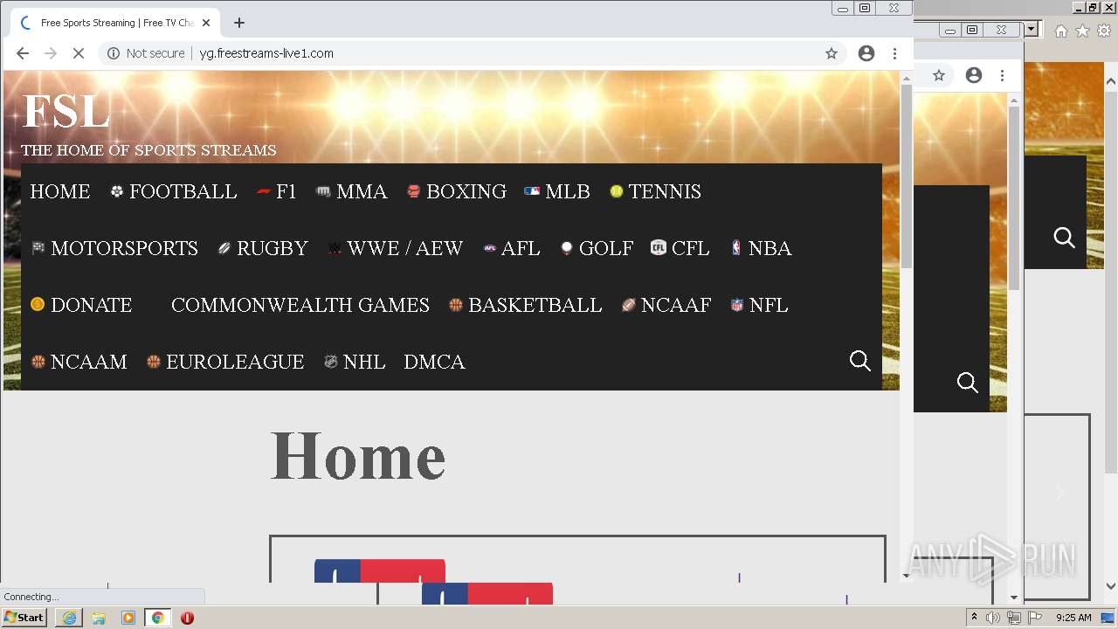Launch Internet Explorer from the taskbar
Screen dimensions: 1118x629
(69, 618)
